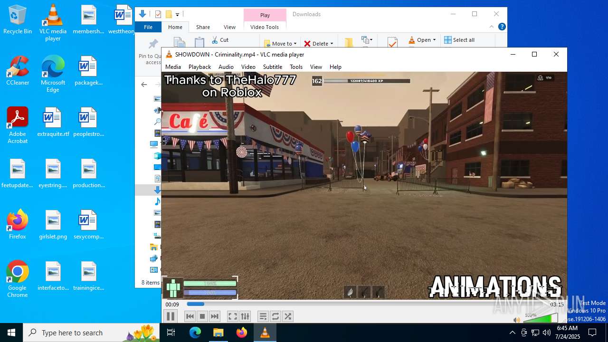The height and width of the screenshot is (342, 608).
Task: Switch to Share tab in Explorer
Action: coord(203,27)
